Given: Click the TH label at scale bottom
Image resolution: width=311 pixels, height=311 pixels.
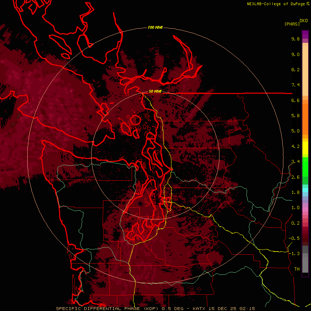Looking at the screenshot, I should click(x=297, y=269).
